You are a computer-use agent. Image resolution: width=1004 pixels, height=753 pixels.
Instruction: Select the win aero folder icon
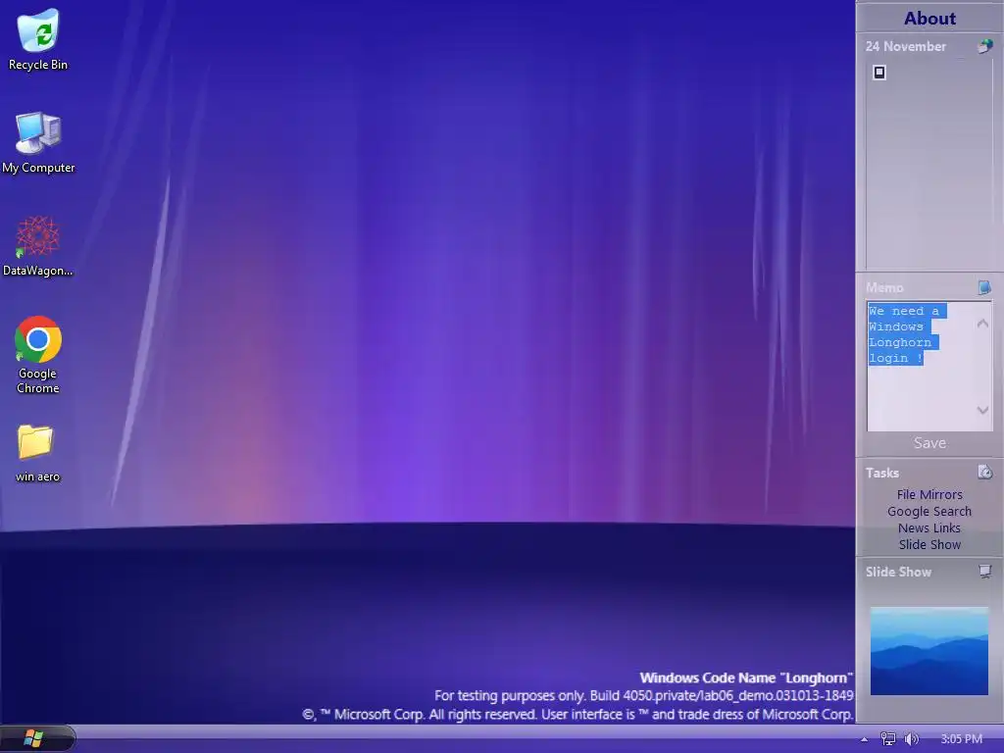38,453
